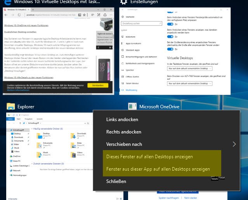Toggle Fenstergröße automatisch anpassen switch
Screen dimensions: 248x200
pyautogui.click(x=170, y=24)
